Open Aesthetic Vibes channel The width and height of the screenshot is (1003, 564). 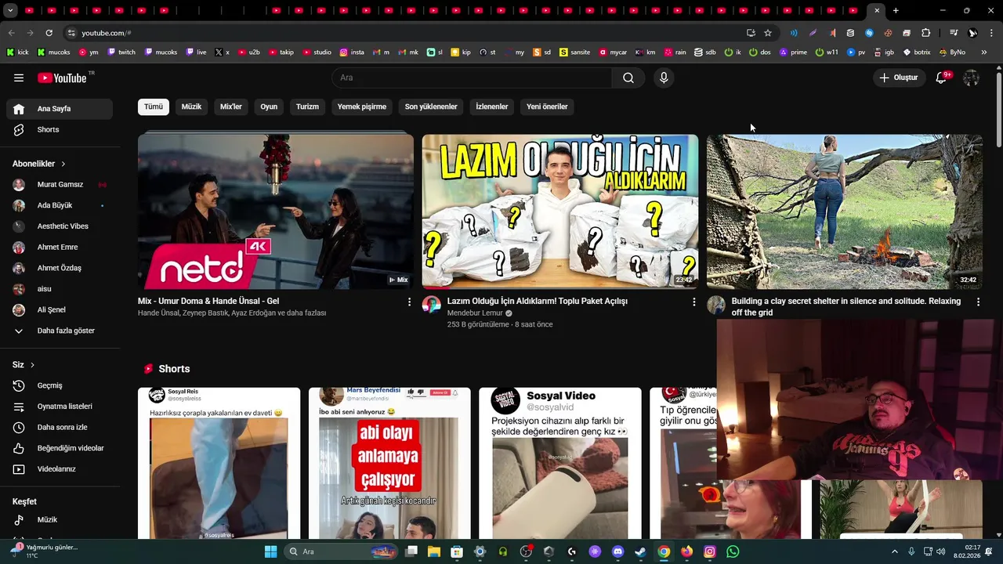point(60,226)
